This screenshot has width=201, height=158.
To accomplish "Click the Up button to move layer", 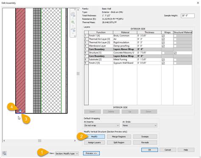I will (x=130, y=112).
